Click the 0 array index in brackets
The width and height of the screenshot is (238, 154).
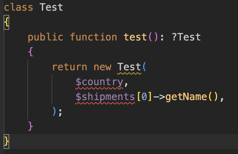(144, 97)
